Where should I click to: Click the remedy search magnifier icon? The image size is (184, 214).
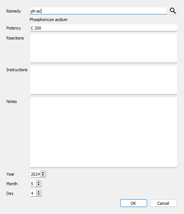173,11
